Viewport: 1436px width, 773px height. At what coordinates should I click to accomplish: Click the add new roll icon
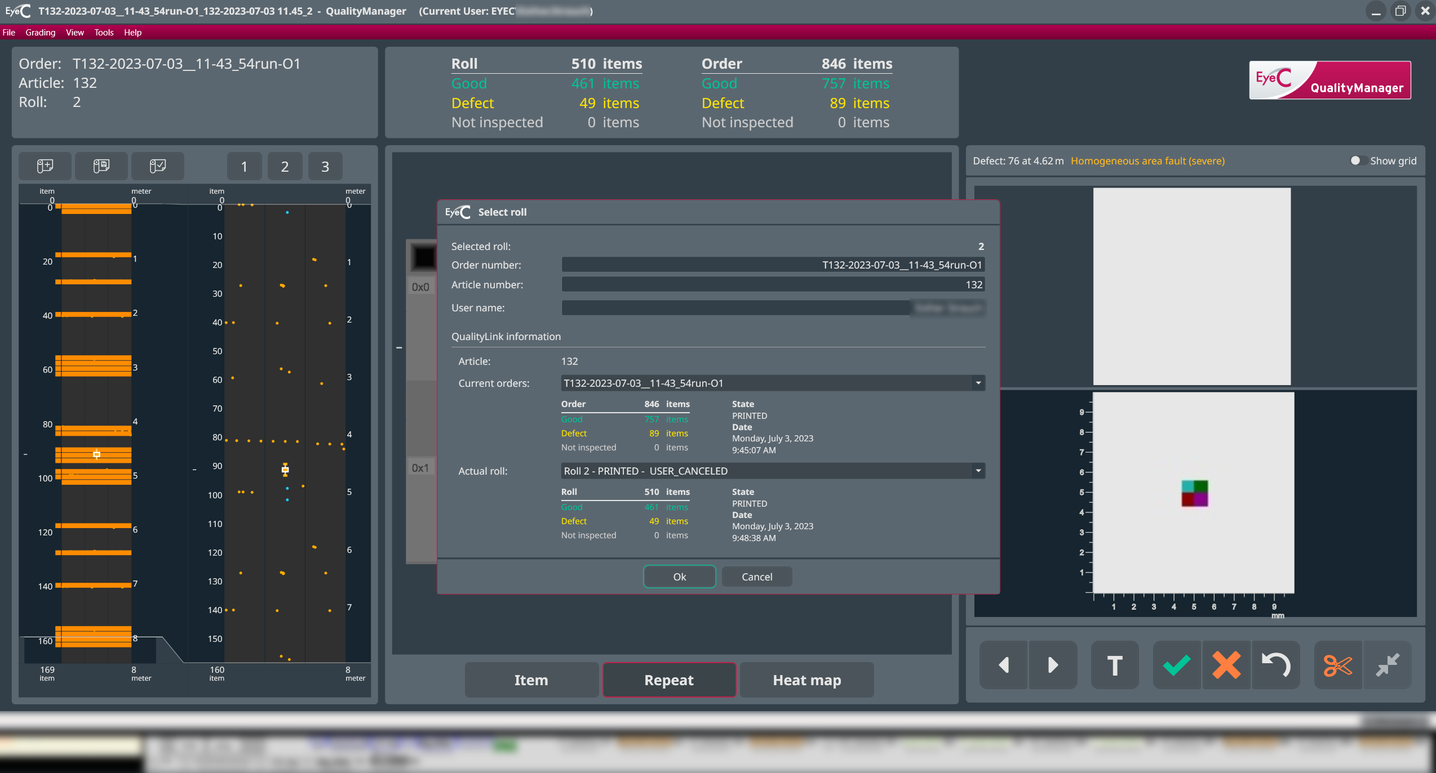pyautogui.click(x=45, y=166)
